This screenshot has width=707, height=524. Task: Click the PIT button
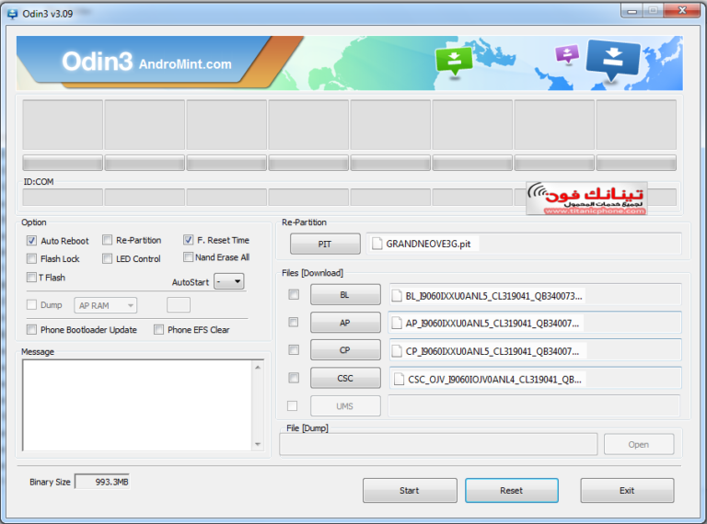click(325, 244)
